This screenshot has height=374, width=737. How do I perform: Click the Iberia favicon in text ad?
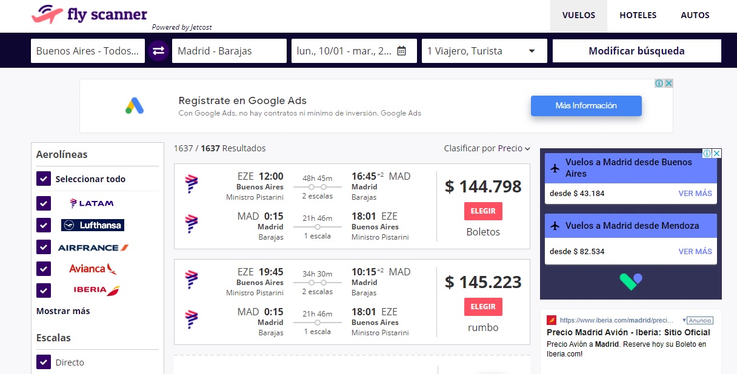coord(552,320)
